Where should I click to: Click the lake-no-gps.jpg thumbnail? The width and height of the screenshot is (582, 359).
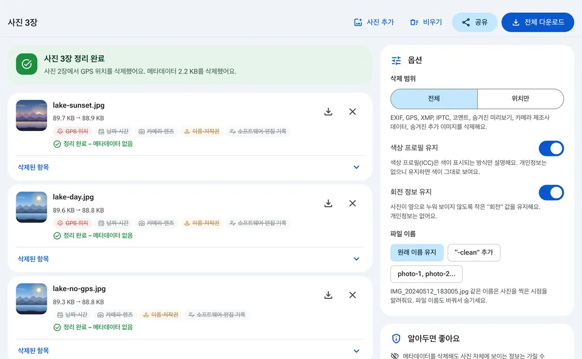tap(32, 299)
